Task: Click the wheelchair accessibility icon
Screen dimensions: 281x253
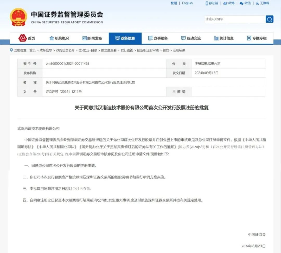Action: 257,3
